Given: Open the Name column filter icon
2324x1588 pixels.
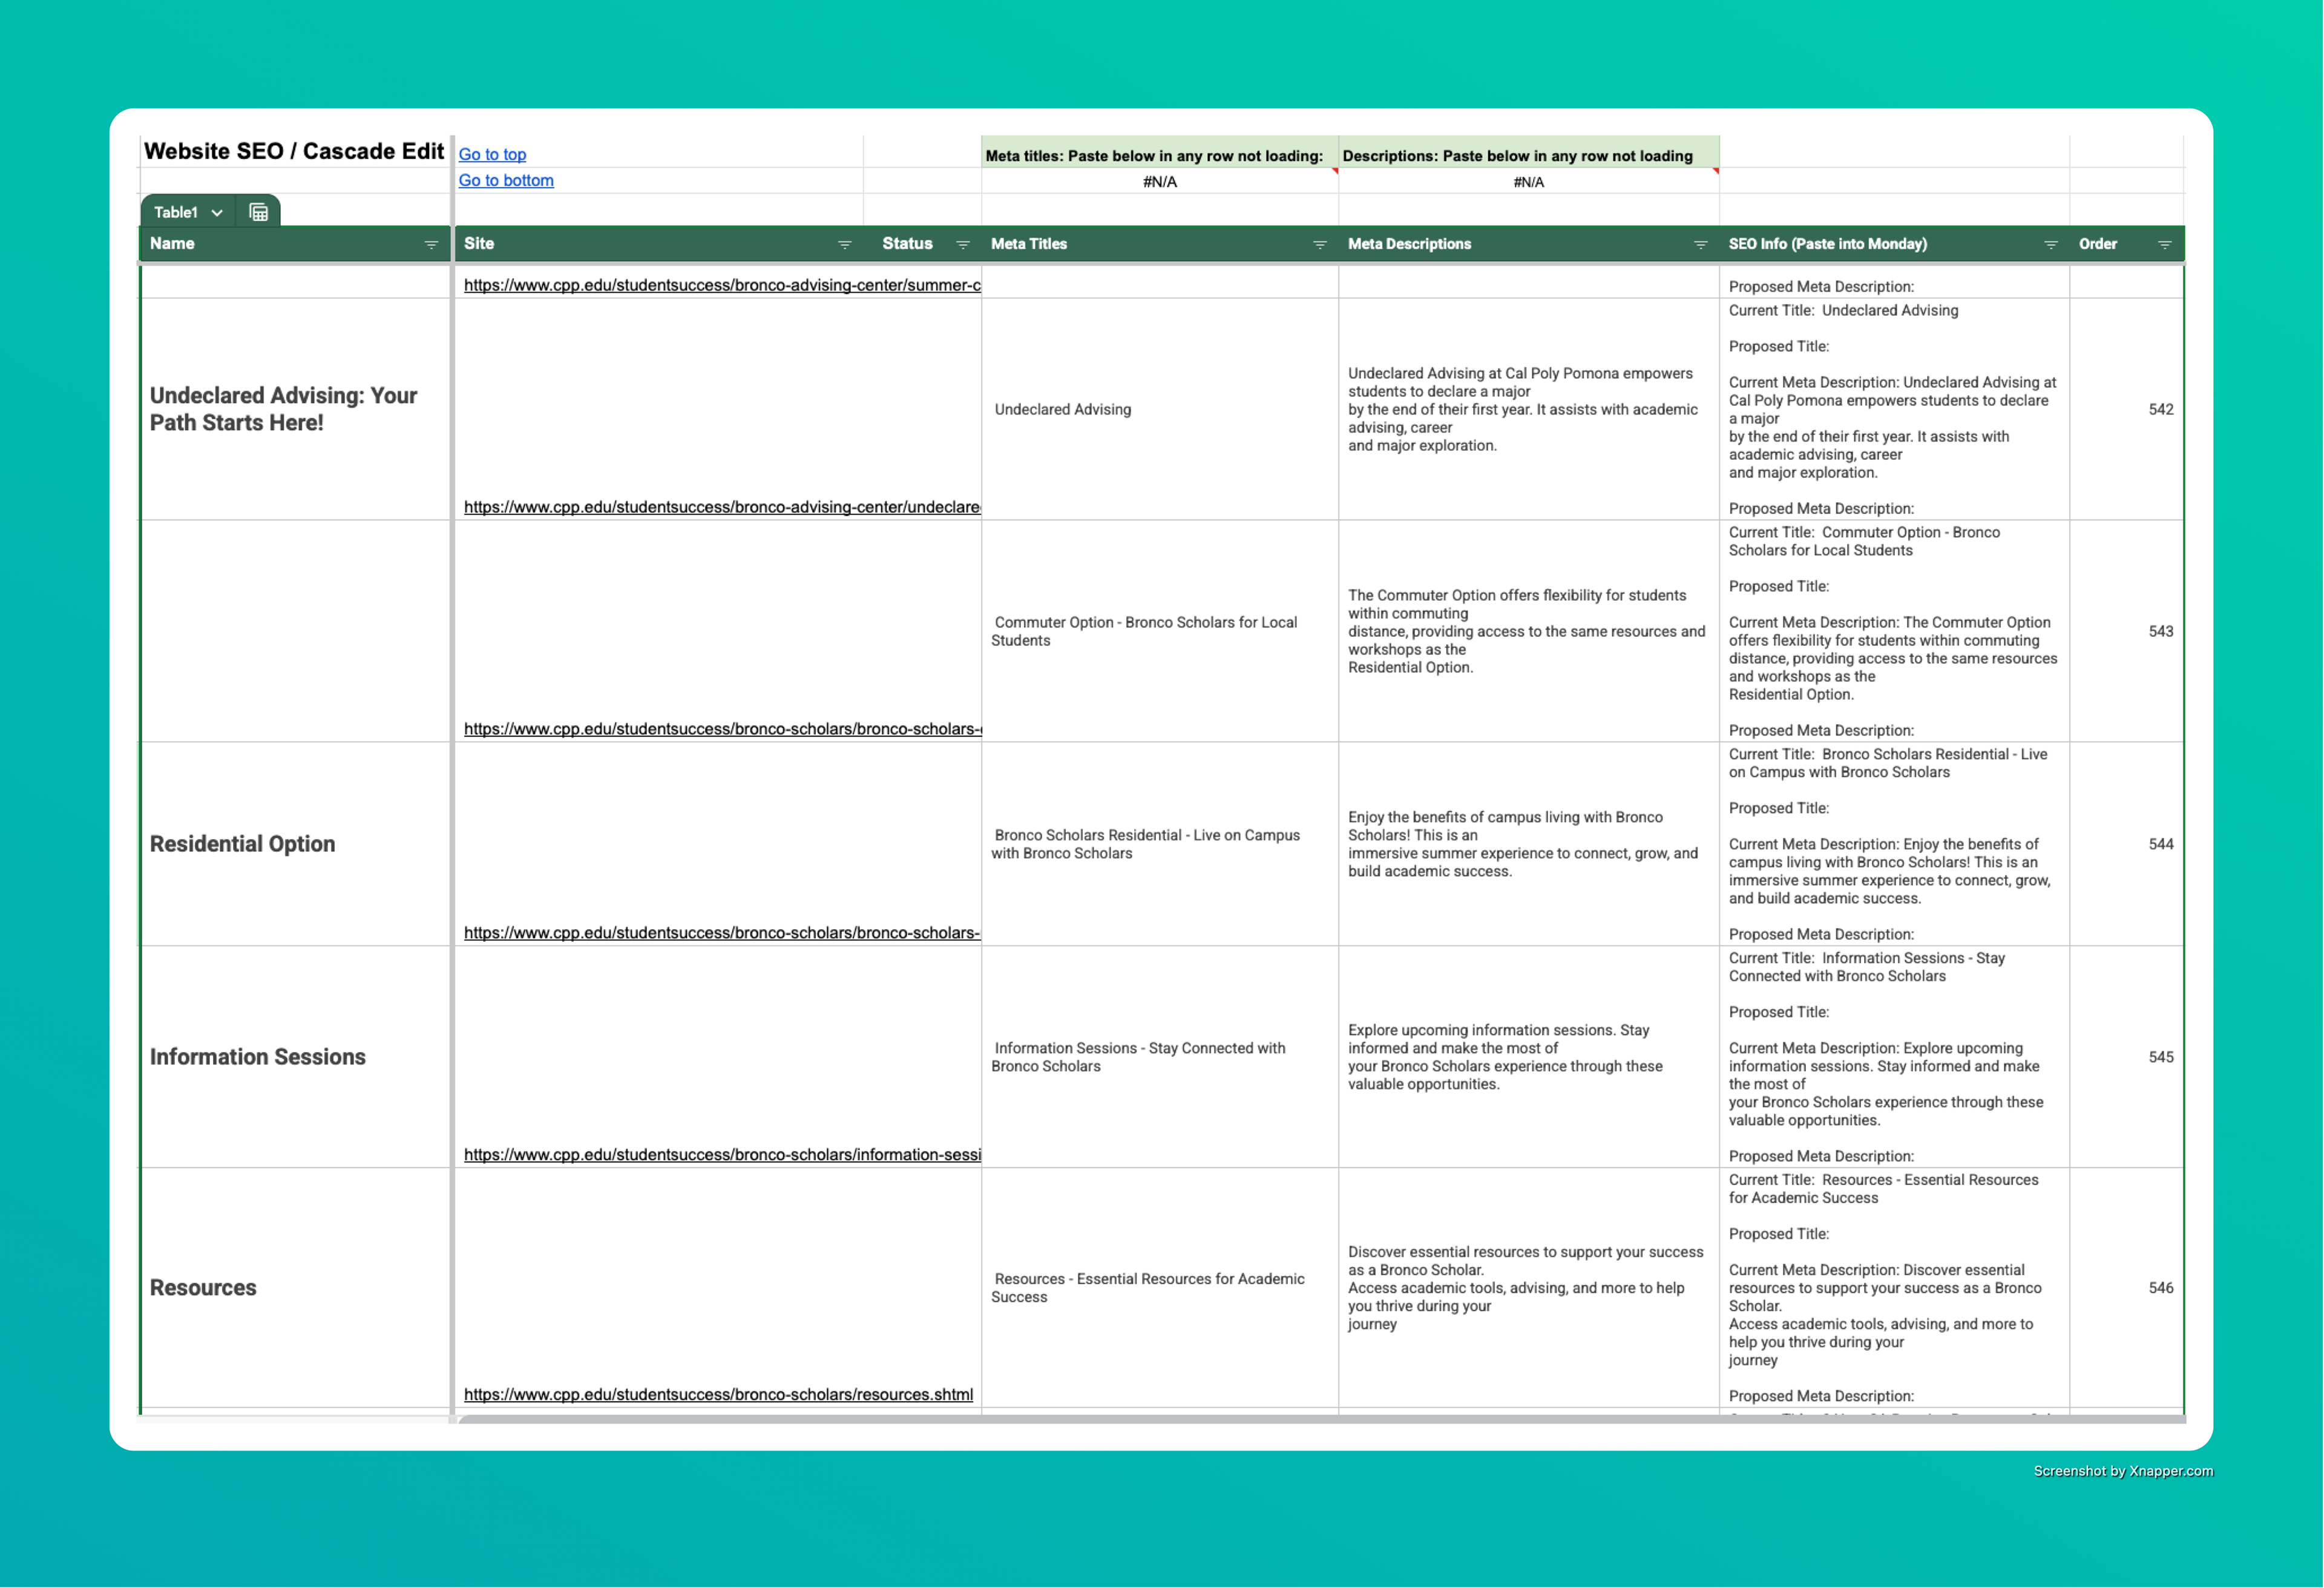Looking at the screenshot, I should [431, 245].
